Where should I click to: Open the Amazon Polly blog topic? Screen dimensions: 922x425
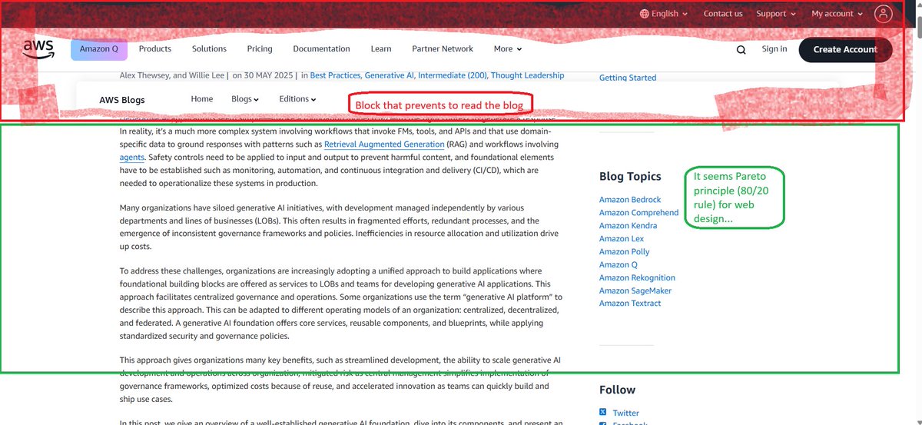point(625,252)
